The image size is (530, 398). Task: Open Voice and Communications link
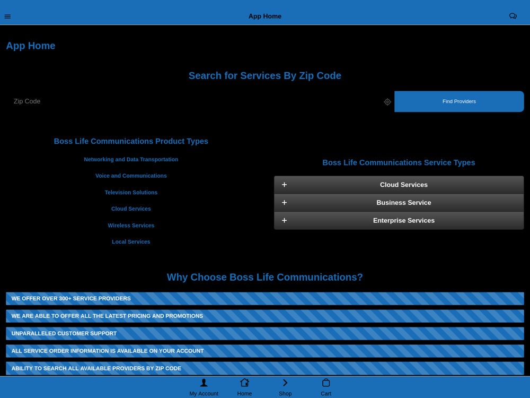(131, 176)
